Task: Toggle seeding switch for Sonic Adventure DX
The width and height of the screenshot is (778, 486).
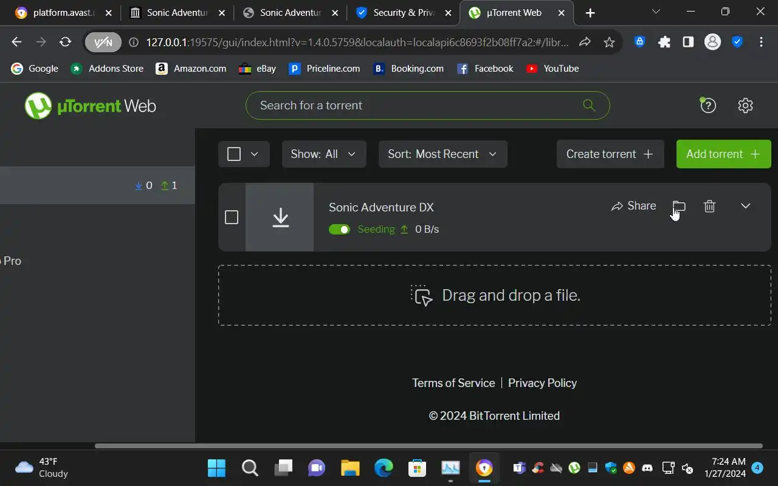Action: point(339,229)
